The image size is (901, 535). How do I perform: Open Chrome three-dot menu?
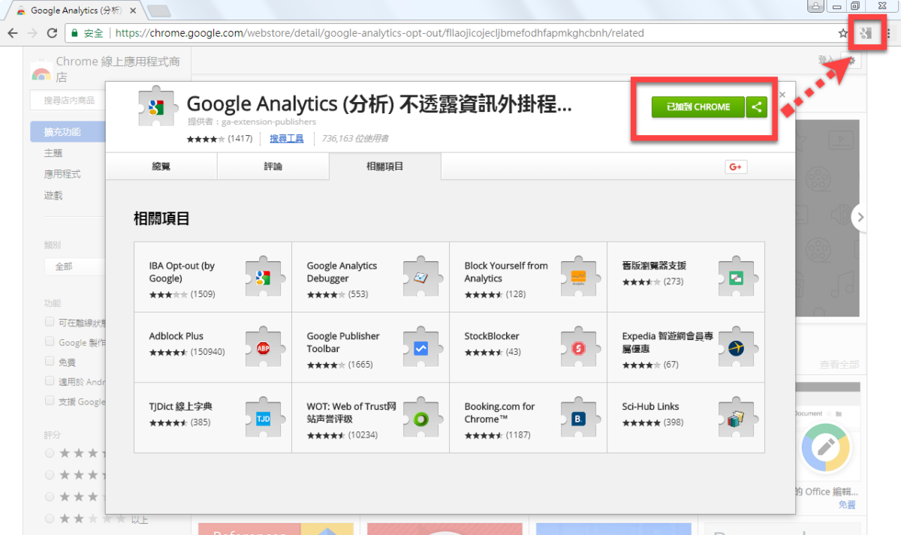889,33
